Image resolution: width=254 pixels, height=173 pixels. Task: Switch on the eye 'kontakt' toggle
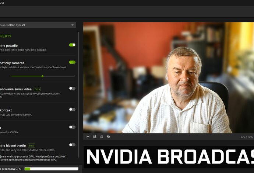point(72,110)
